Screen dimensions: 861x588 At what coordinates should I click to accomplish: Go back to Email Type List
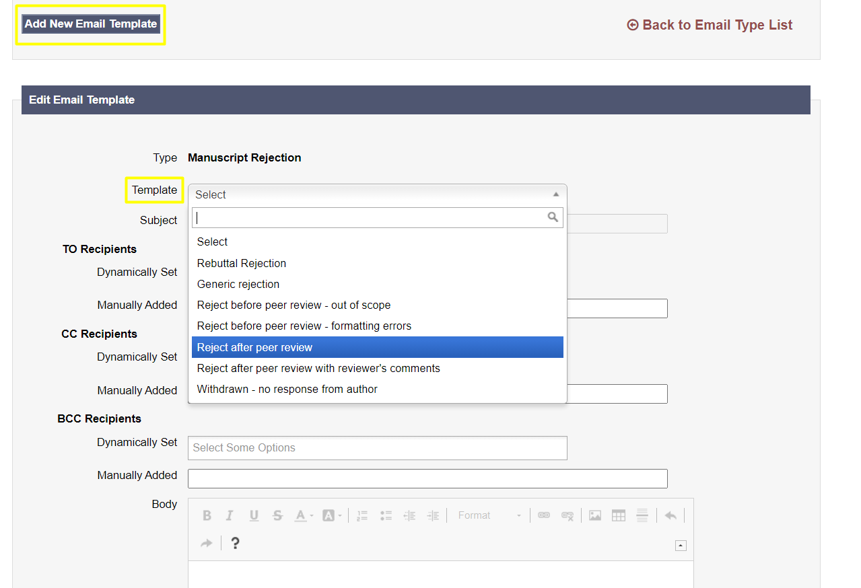coord(710,25)
